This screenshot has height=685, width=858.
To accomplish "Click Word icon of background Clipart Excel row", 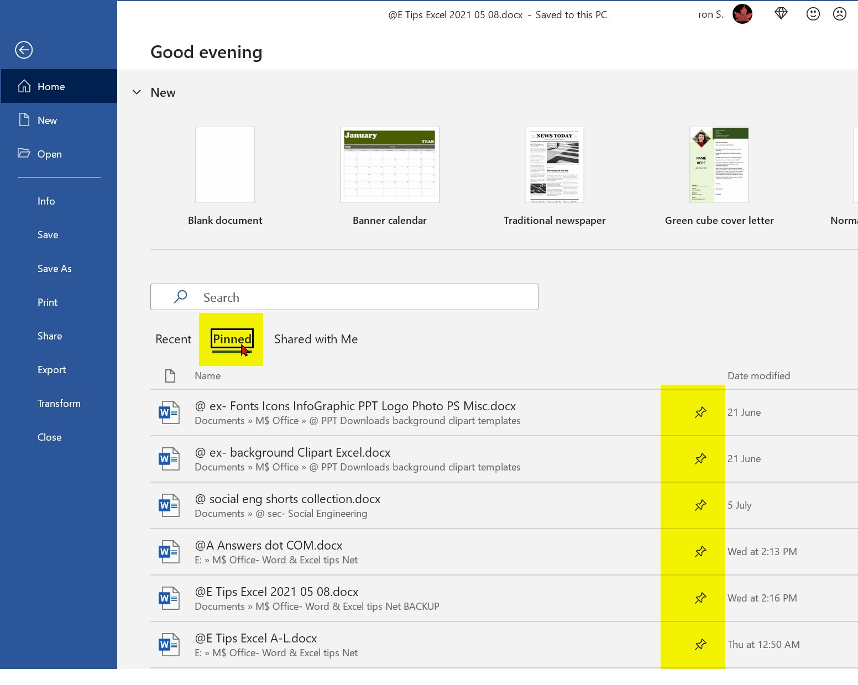I will 169,459.
